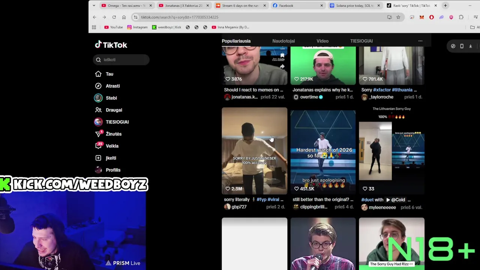Open the video with 781.4K likes
Viewport: 480px width, 270px height.
tap(391, 66)
